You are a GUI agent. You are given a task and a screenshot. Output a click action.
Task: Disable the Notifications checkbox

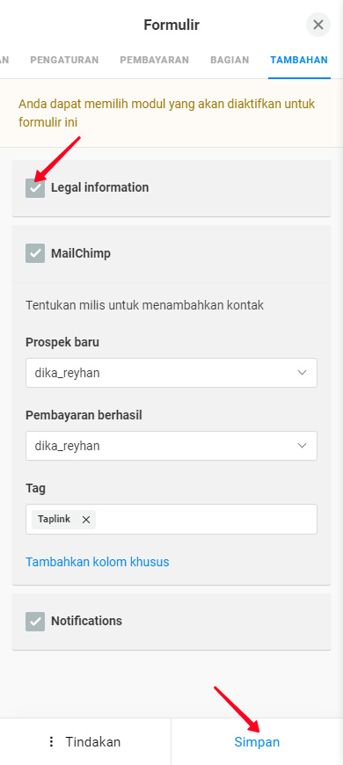click(x=35, y=621)
